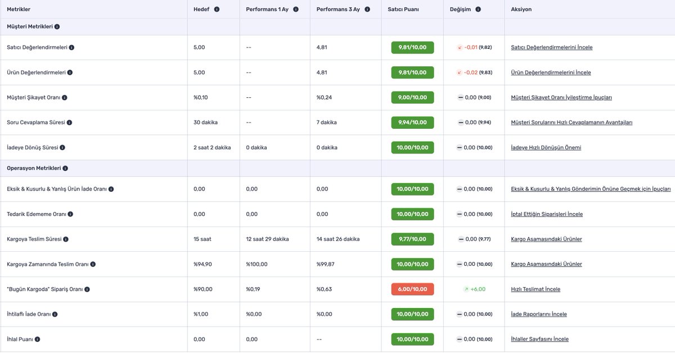
Task: Click info icon of İhtilaflı İade Oranı
Action: point(55,314)
